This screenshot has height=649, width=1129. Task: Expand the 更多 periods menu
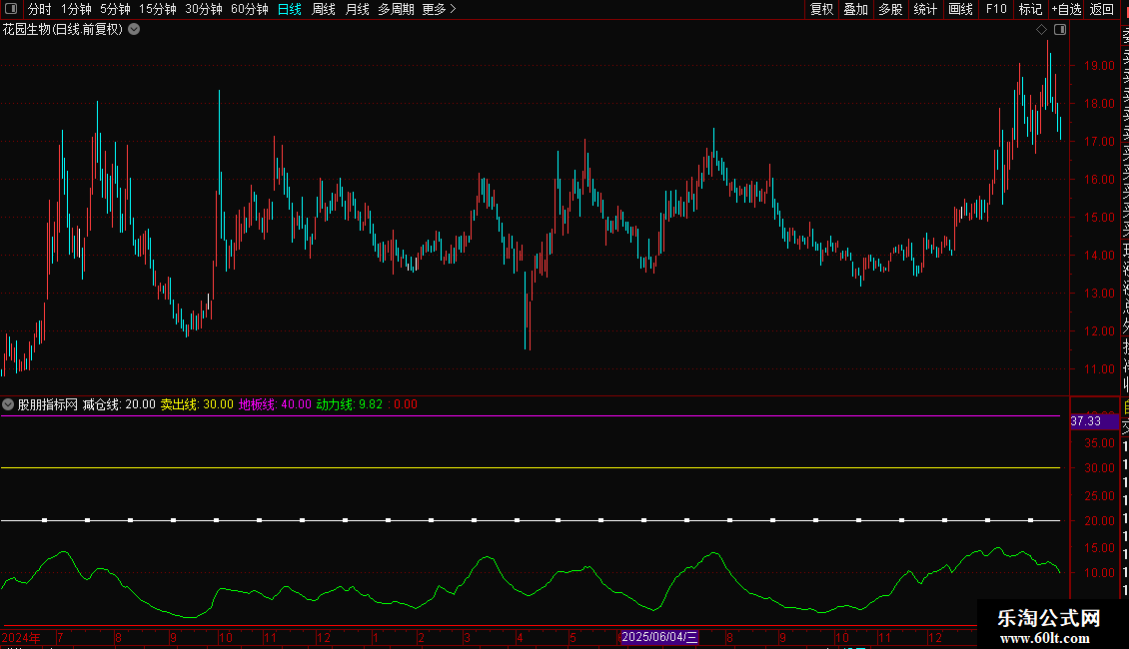440,9
